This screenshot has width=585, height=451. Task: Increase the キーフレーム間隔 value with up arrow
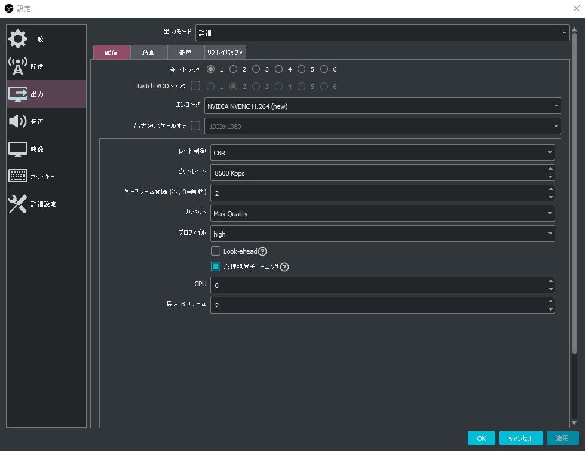(x=550, y=189)
